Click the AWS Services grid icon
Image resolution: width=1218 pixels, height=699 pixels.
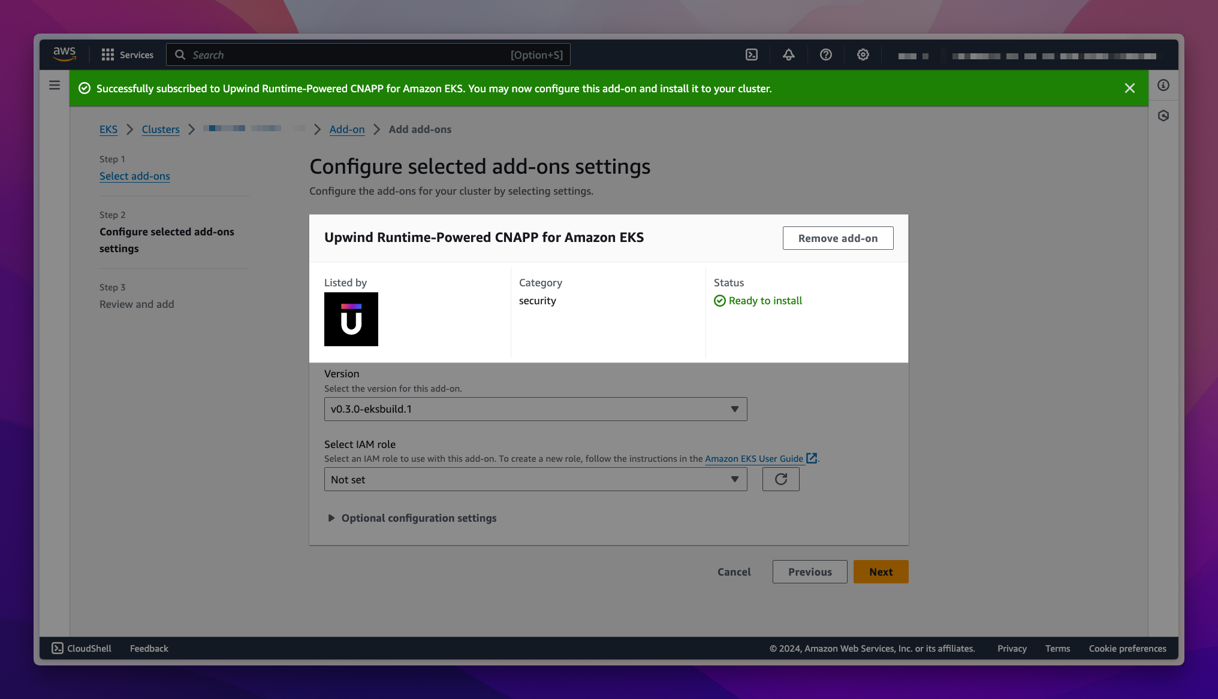pos(107,55)
